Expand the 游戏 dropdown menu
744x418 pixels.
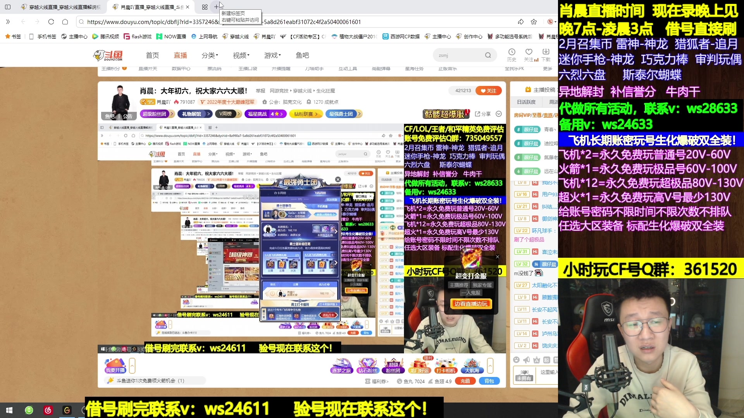pyautogui.click(x=272, y=55)
